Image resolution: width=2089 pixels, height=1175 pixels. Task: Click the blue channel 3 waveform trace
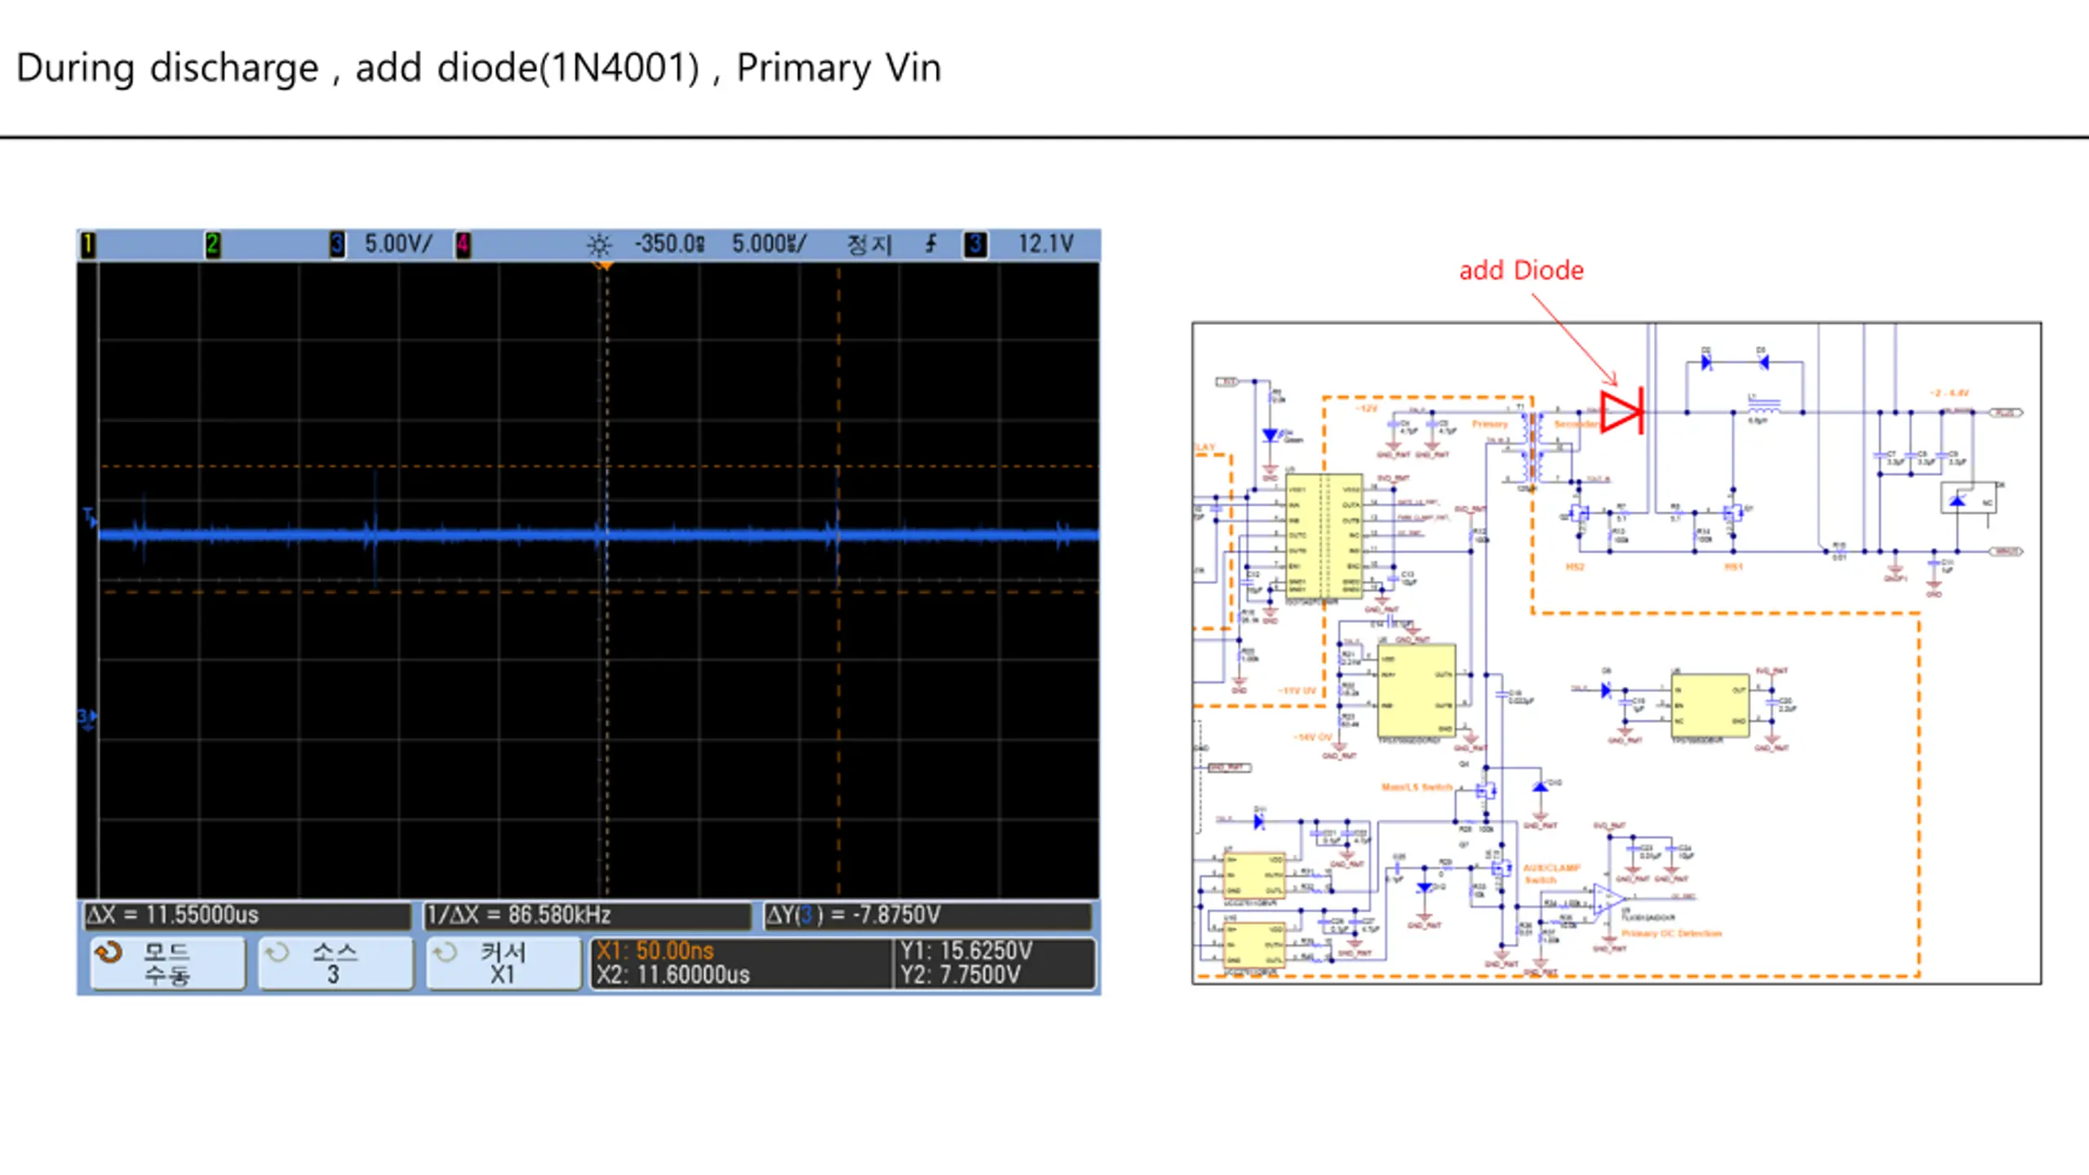(599, 536)
